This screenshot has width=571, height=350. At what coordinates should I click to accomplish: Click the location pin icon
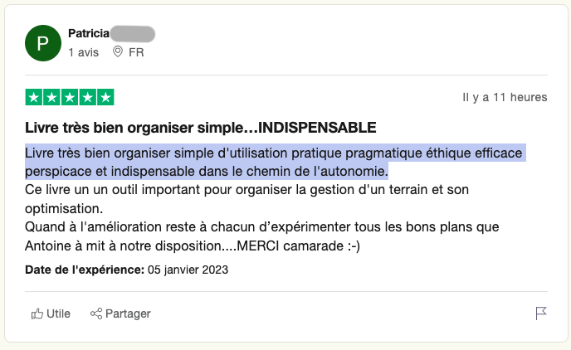[x=117, y=51]
